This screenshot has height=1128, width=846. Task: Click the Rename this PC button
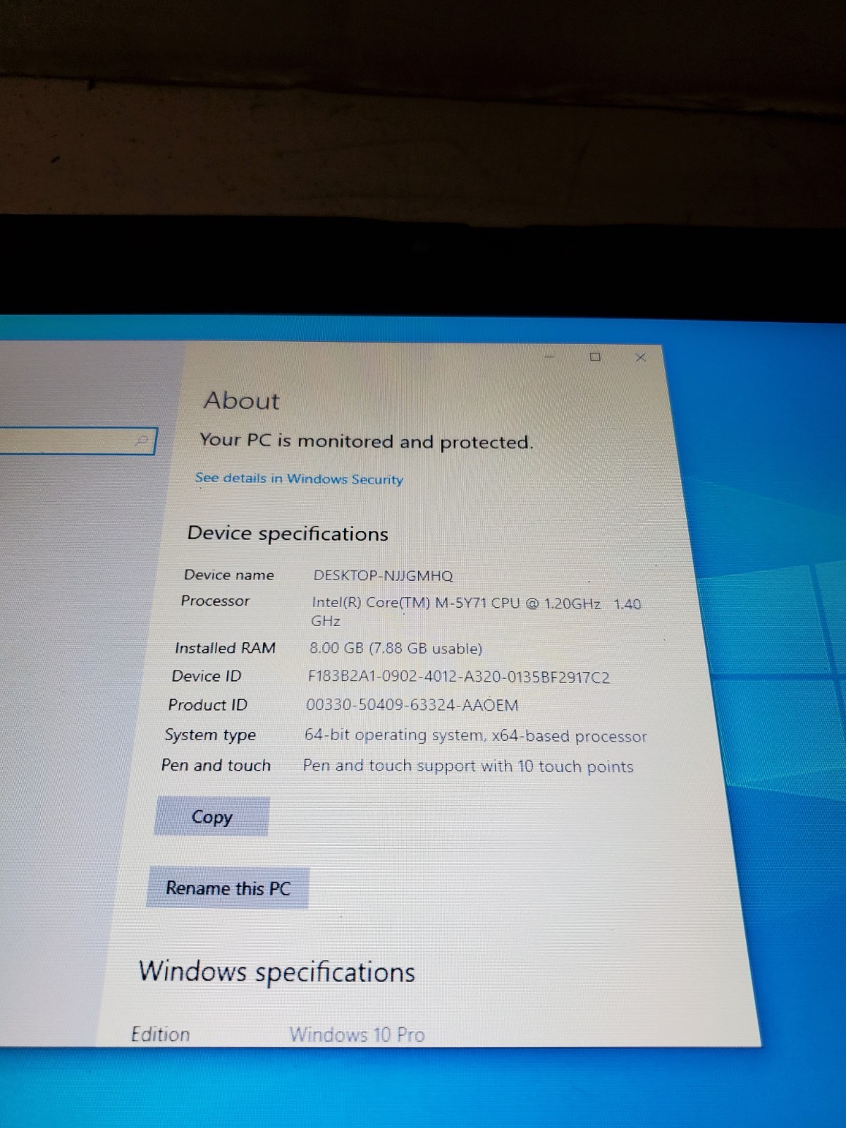(x=228, y=888)
